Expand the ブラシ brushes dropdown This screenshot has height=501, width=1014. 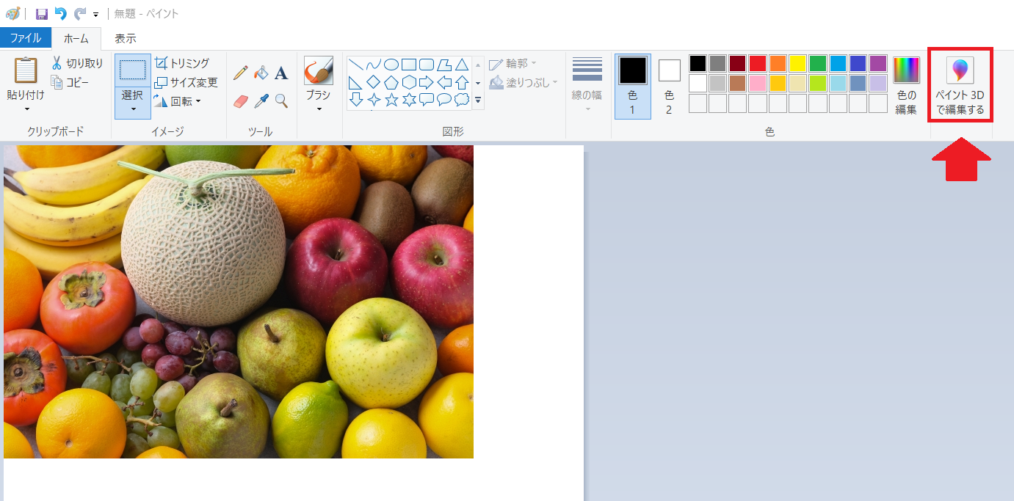coord(319,109)
